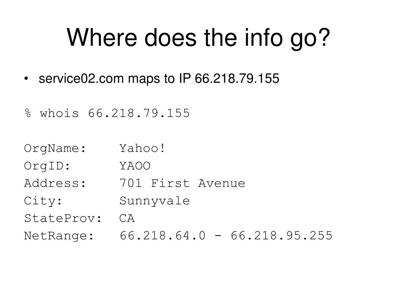Click the 'Address:' label

(x=55, y=183)
